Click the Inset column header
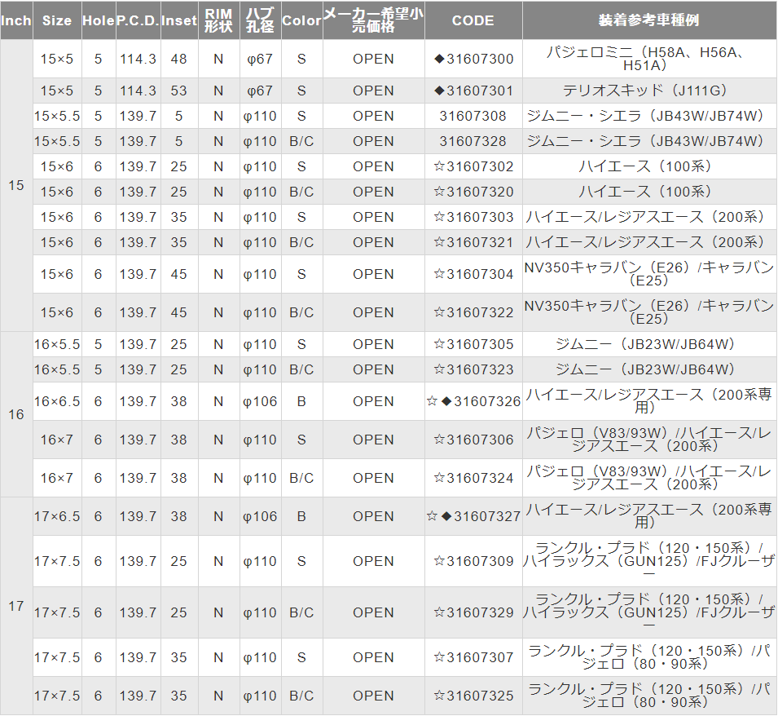Viewport: 778px width, 716px height. click(x=179, y=20)
